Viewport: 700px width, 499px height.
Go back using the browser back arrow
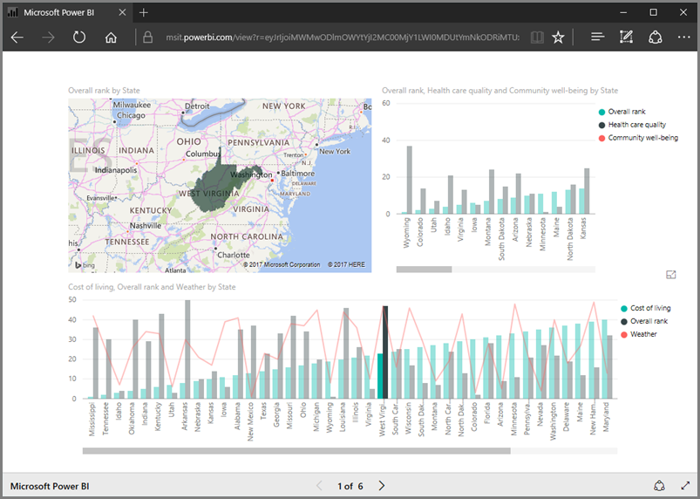pyautogui.click(x=17, y=38)
